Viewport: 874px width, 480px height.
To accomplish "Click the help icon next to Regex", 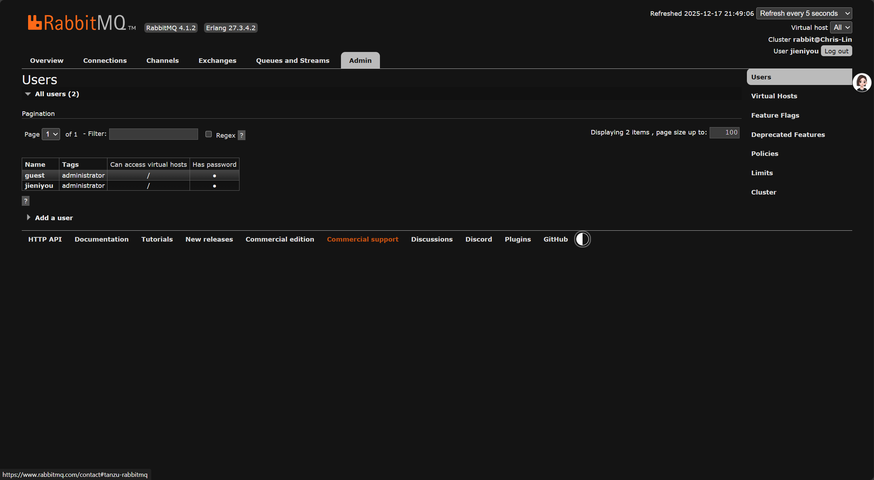I will coord(242,135).
